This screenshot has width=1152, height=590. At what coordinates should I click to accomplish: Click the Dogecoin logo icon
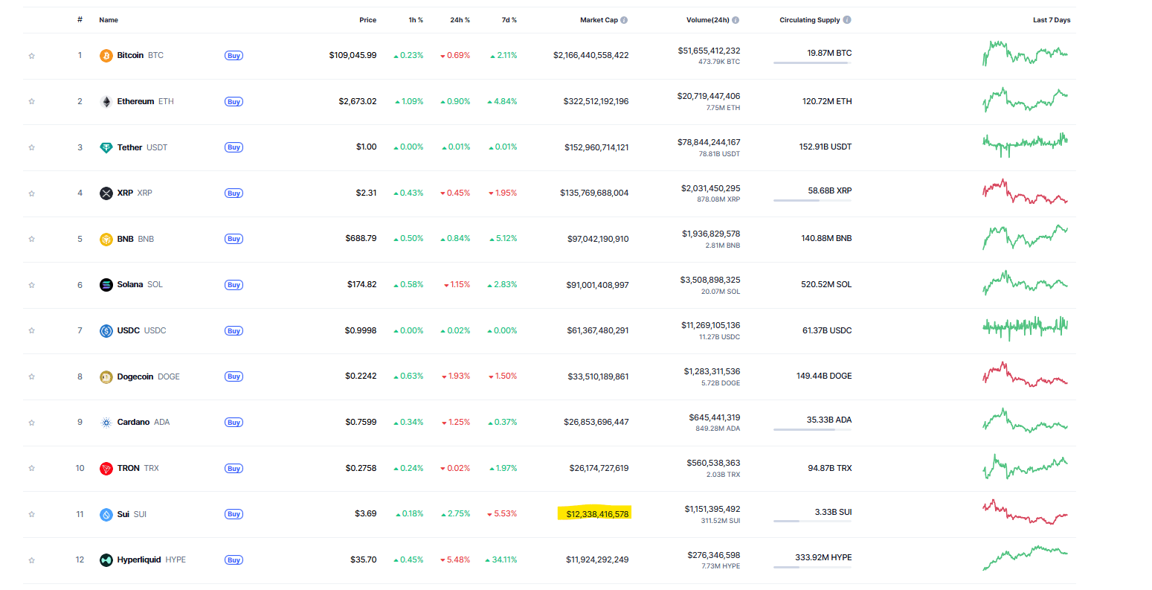[106, 377]
